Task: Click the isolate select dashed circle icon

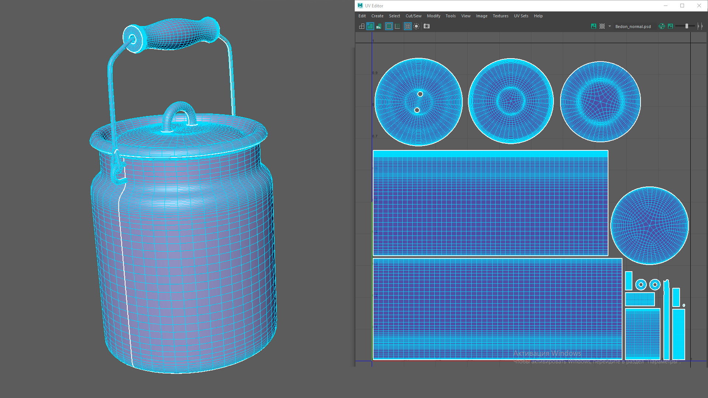Action: [416, 26]
